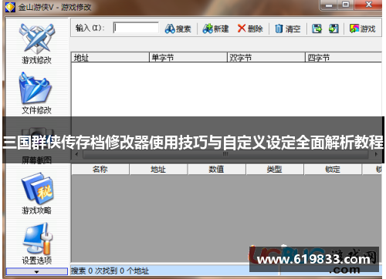Viewport: 386px width, 279px height.
Task: Click the 清空 trash toolbar button
Action: click(x=287, y=29)
